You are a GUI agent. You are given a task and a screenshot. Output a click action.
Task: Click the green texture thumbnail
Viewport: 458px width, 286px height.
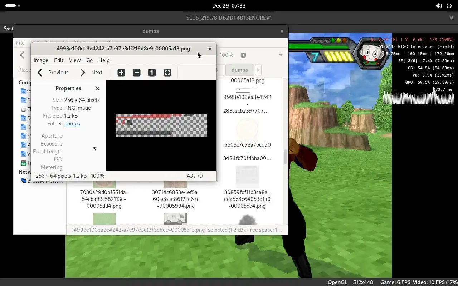coord(104,218)
